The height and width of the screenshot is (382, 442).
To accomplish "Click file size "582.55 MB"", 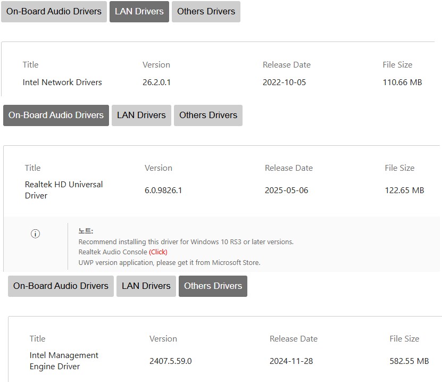I will click(x=410, y=361).
